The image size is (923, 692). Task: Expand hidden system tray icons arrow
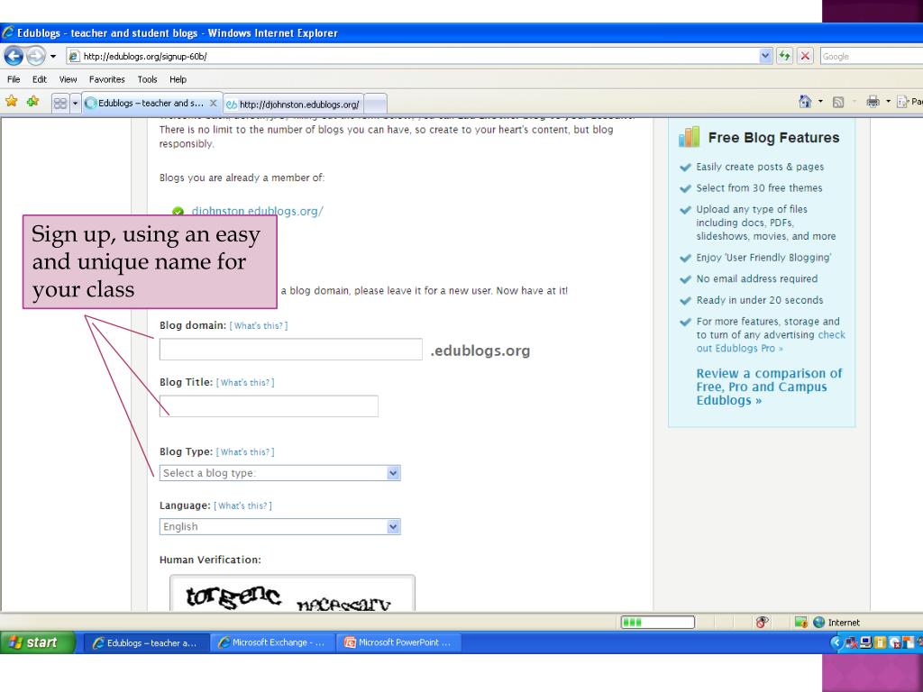836,642
